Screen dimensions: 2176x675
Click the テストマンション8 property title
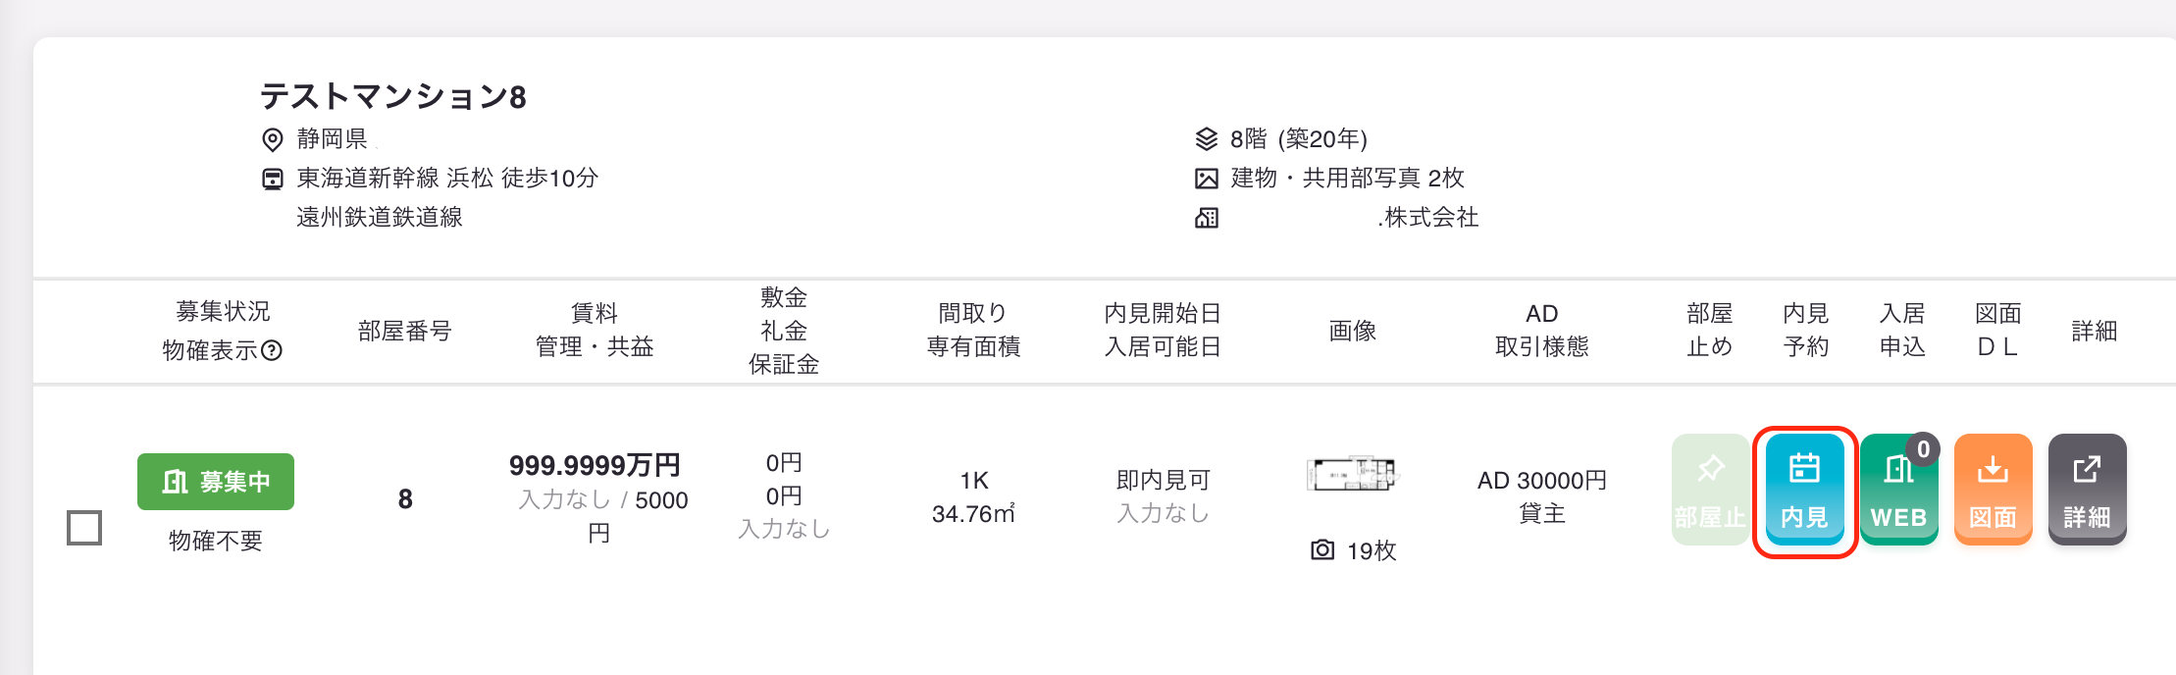point(393,96)
